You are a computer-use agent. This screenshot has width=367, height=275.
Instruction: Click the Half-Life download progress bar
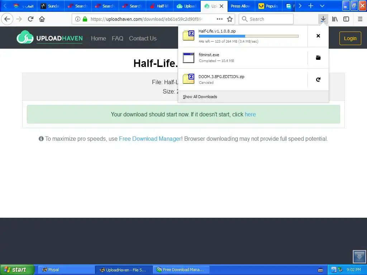click(249, 36)
